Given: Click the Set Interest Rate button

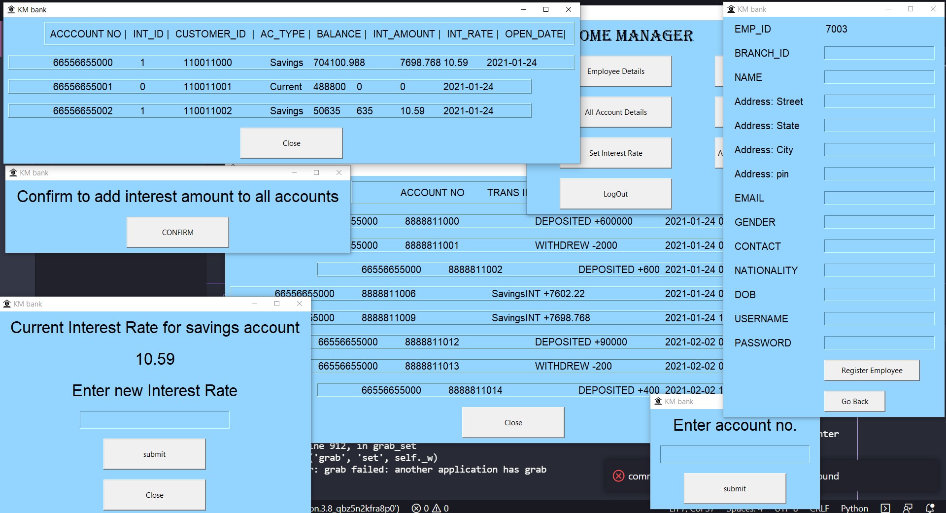Looking at the screenshot, I should tap(615, 153).
